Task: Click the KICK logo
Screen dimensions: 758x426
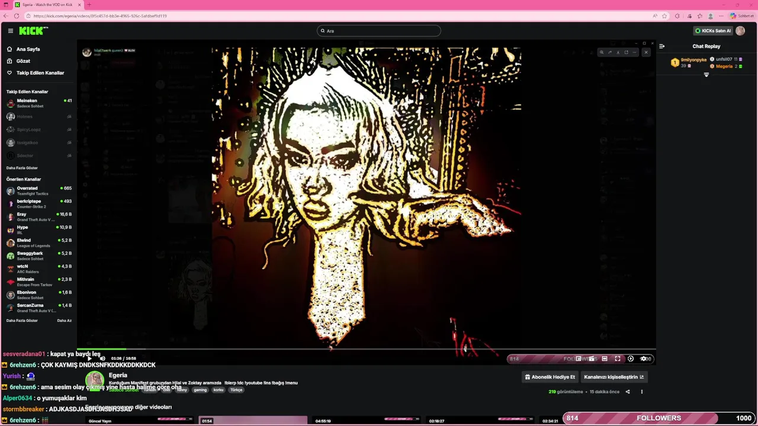Action: pos(33,31)
